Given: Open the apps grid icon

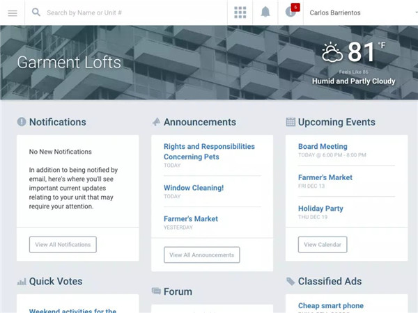Looking at the screenshot, I should pyautogui.click(x=240, y=13).
